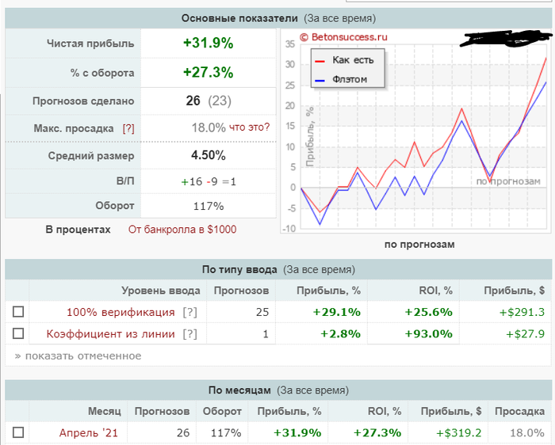Switch view to От банкролла в $1000
Viewport: 555px width, 445px height.
(182, 230)
